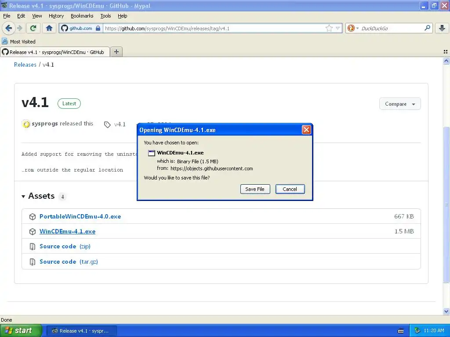
Task: Open the File menu
Action: [x=7, y=16]
